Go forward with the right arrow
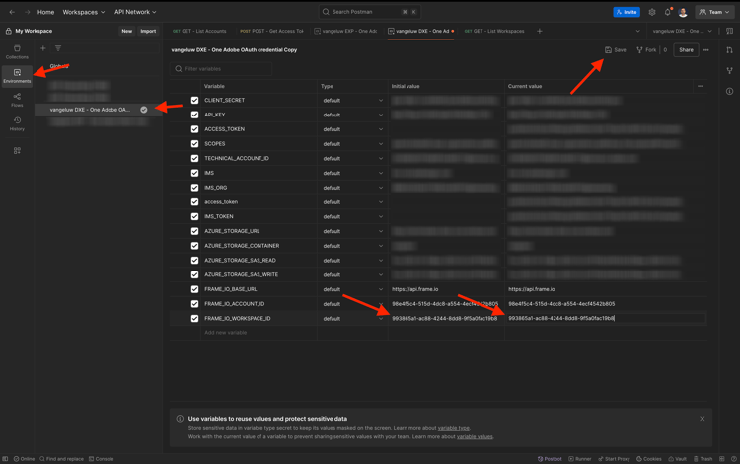 click(27, 12)
